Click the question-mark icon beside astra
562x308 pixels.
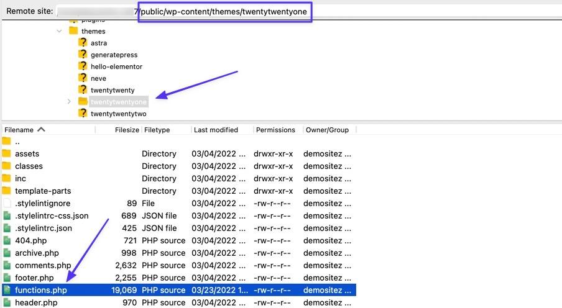tap(83, 43)
